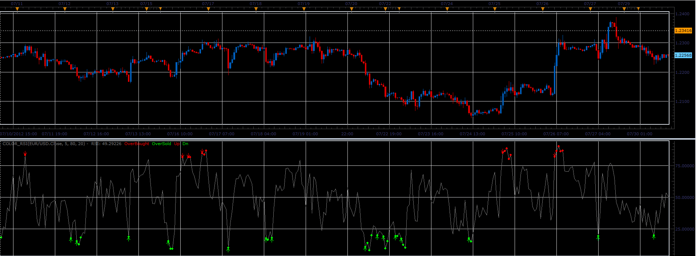This screenshot has height=256, width=696.
Task: Click the orange day marker under 07/18
Action: click(x=256, y=9)
